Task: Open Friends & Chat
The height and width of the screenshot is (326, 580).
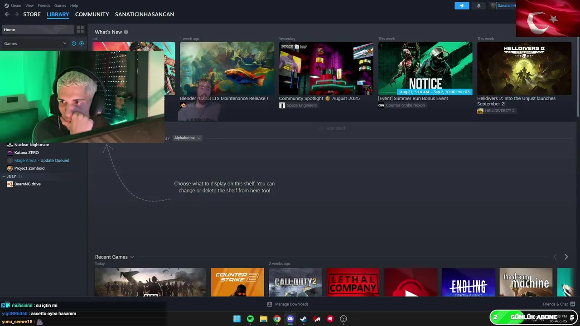Action: pos(559,304)
